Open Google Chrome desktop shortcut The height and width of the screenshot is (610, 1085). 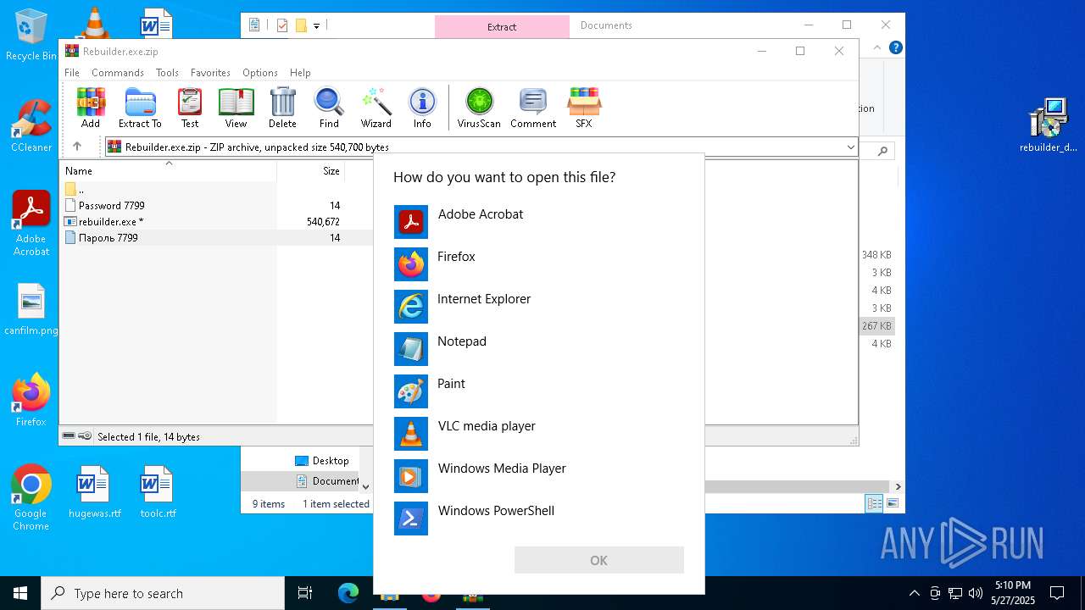click(x=31, y=498)
